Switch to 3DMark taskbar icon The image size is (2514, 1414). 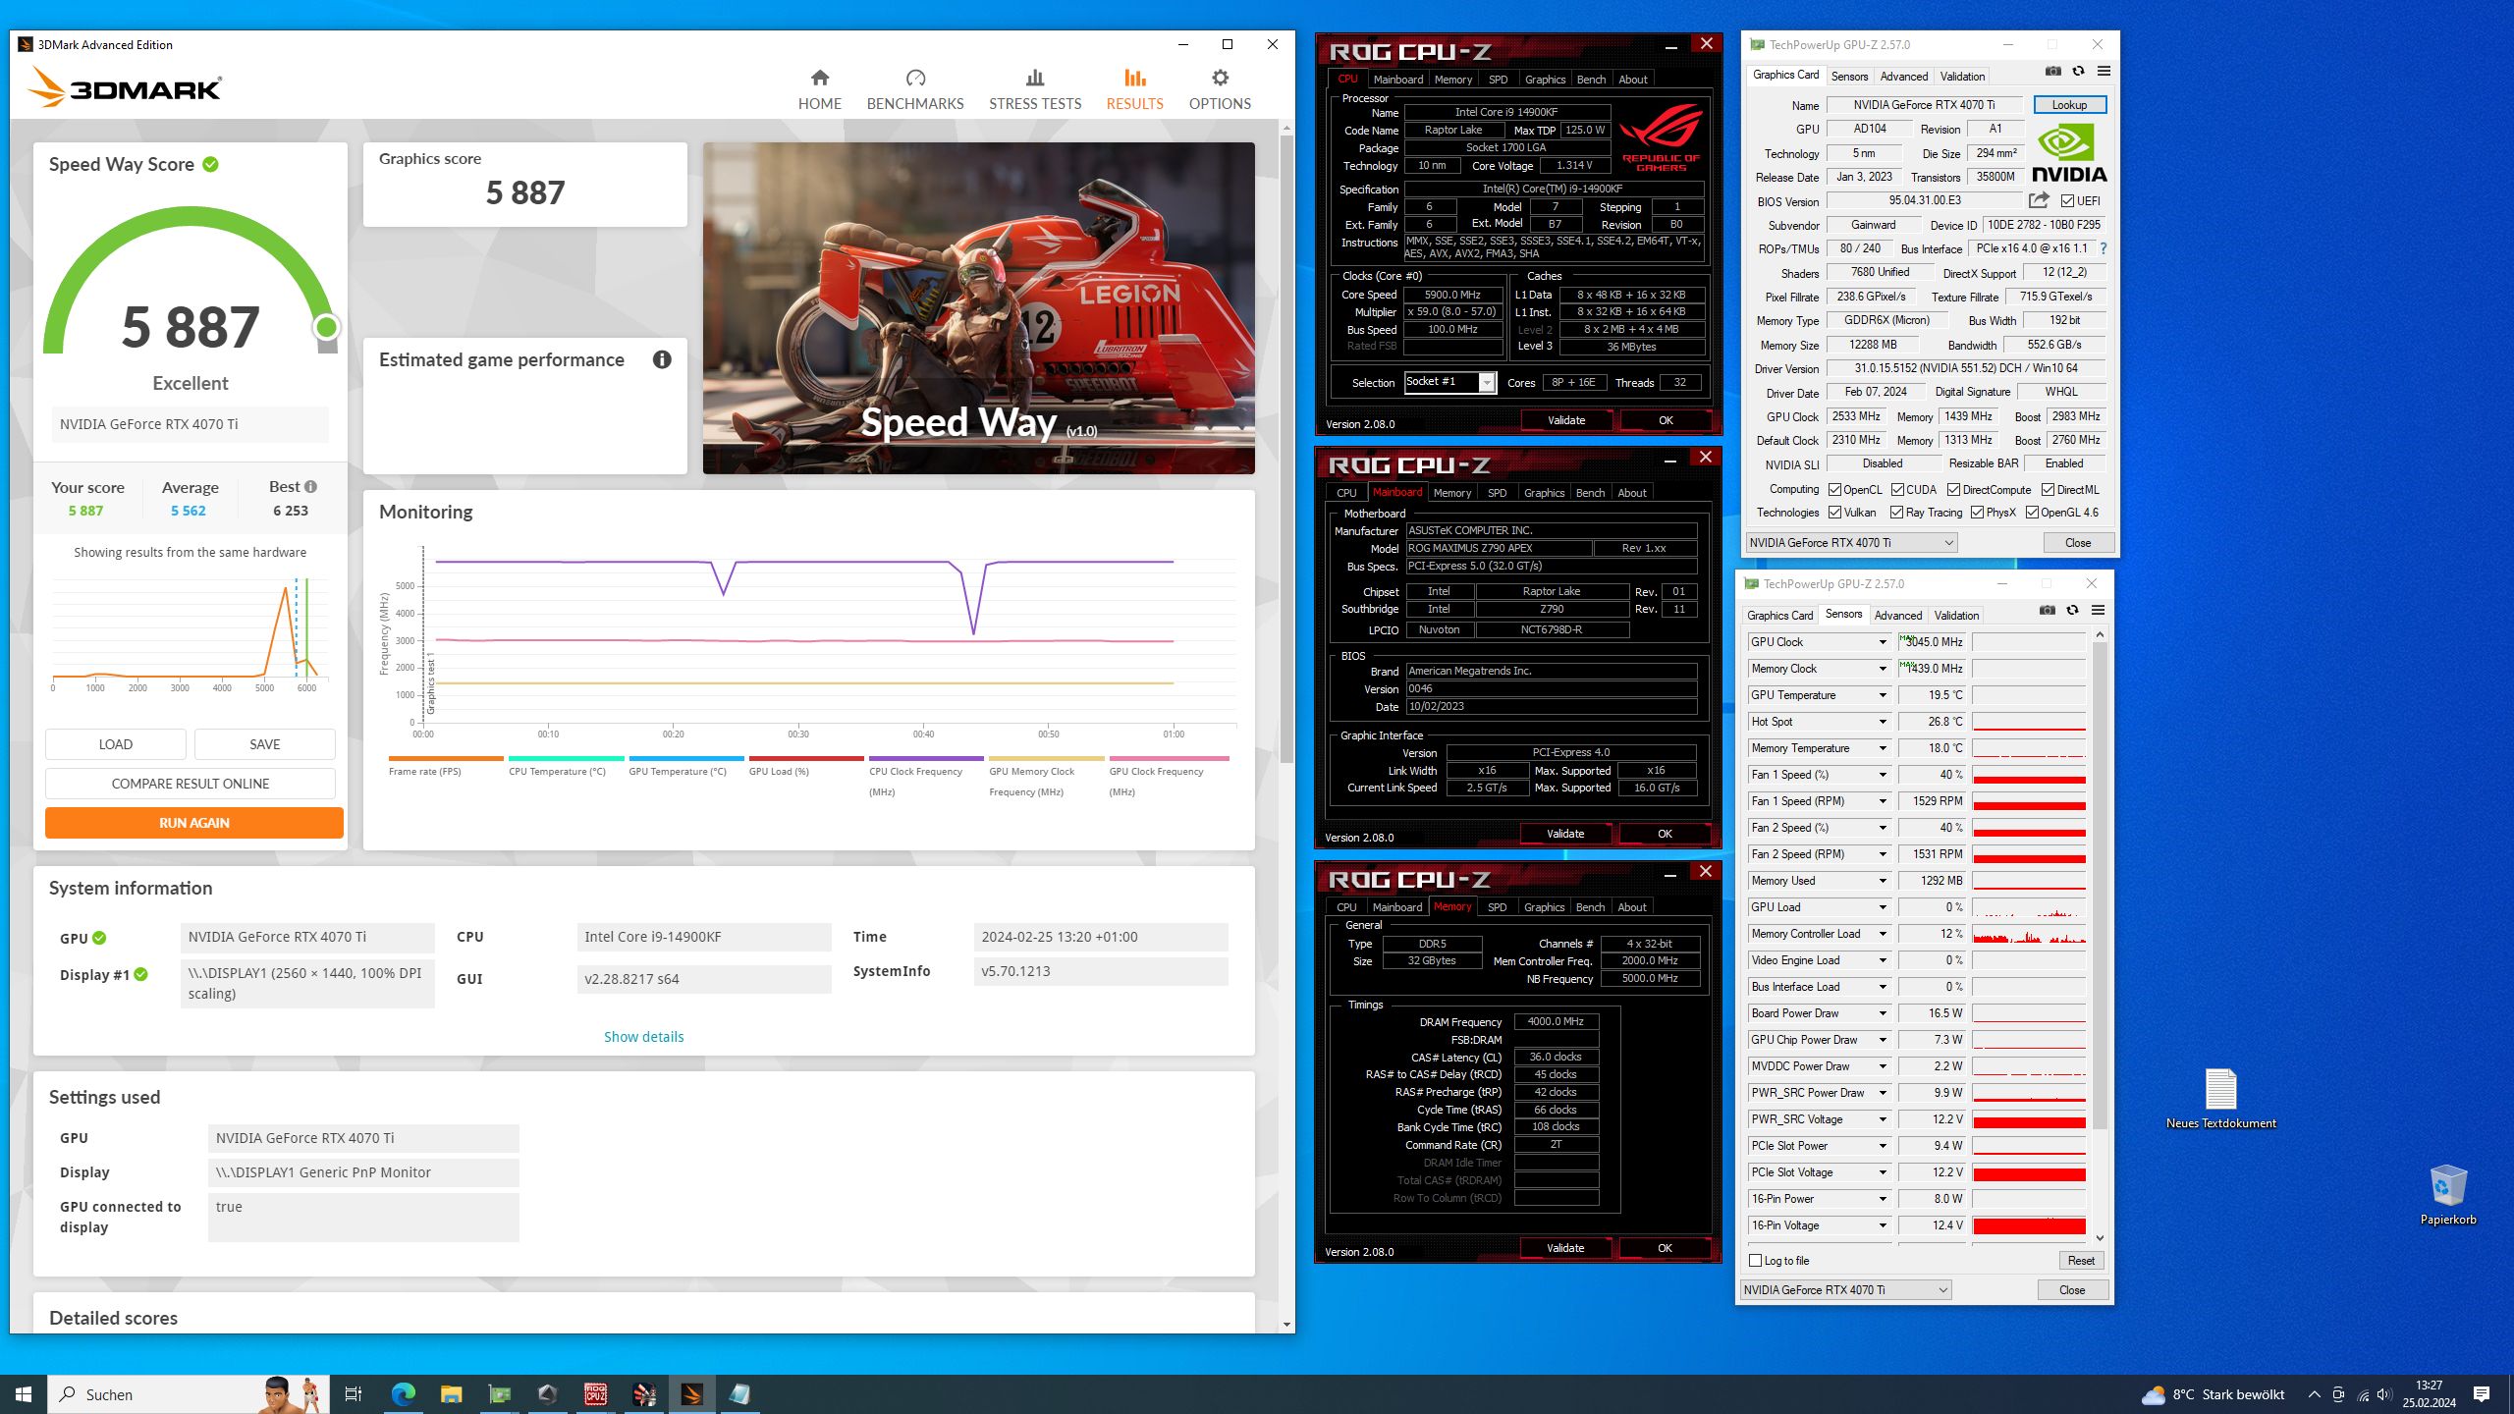691,1394
